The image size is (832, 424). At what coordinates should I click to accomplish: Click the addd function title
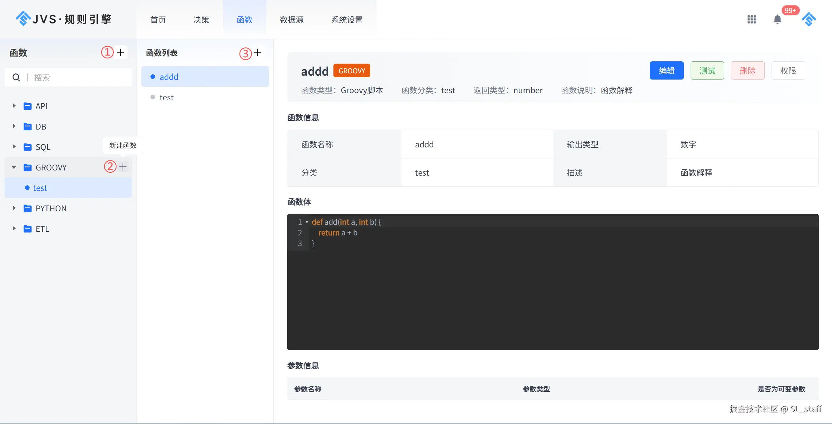315,71
